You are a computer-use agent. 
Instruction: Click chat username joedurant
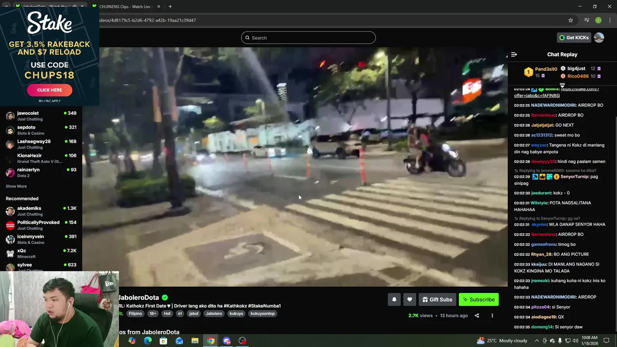click(541, 193)
